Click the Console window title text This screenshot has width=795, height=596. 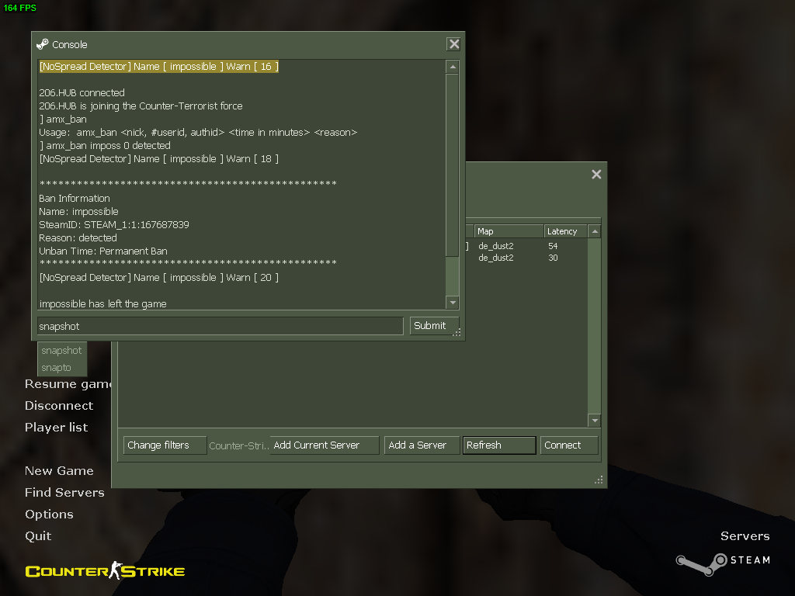click(69, 44)
